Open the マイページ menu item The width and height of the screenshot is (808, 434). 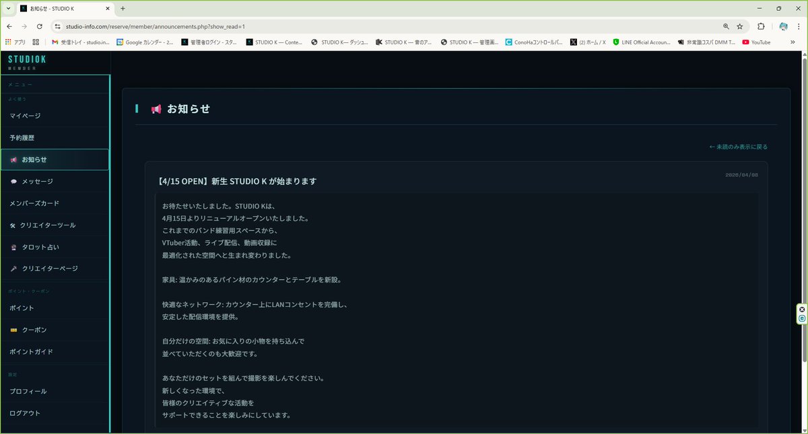pos(55,116)
